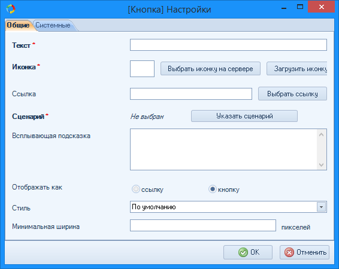The image size is (339, 269).
Task: Switch to the Системные tab
Action: coord(53,25)
